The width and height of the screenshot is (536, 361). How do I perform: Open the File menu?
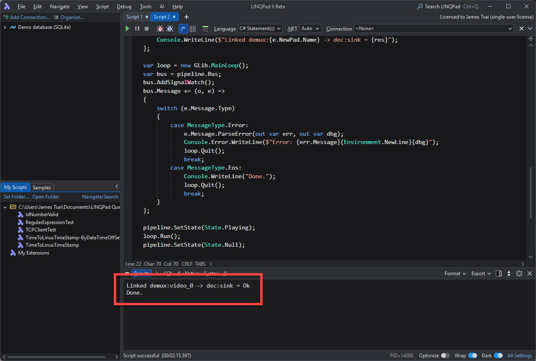tap(22, 7)
